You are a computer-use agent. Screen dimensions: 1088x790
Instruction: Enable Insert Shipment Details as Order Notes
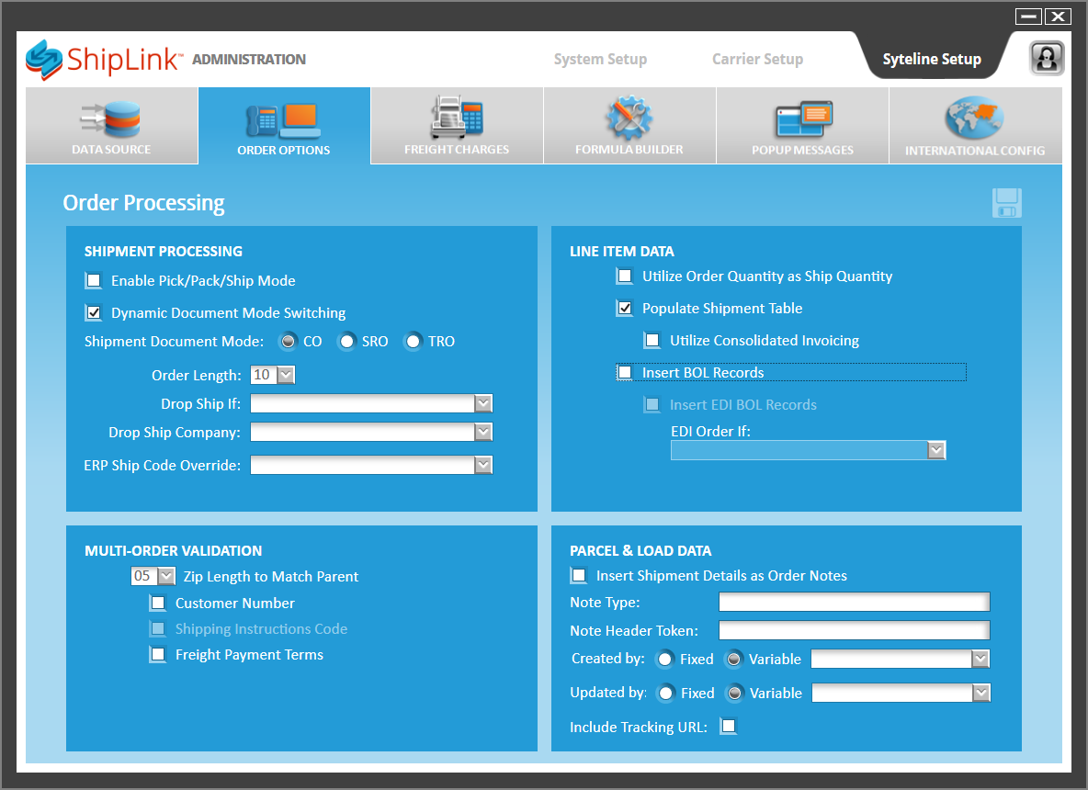click(x=579, y=575)
